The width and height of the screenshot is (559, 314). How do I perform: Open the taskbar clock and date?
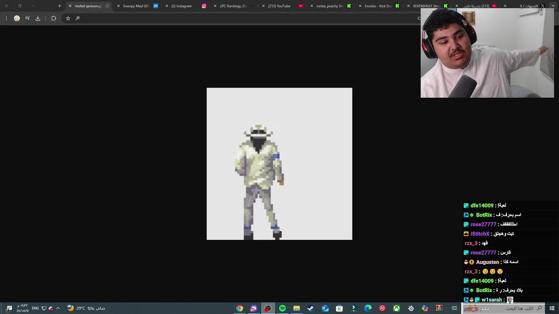(22, 308)
